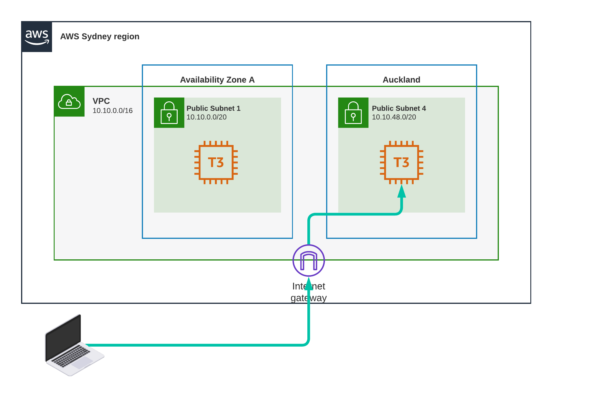Select the Availability Zone A title
Image resolution: width=591 pixels, height=398 pixels.
point(217,80)
